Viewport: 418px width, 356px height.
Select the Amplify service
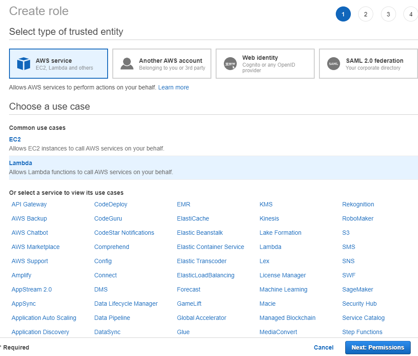22,275
